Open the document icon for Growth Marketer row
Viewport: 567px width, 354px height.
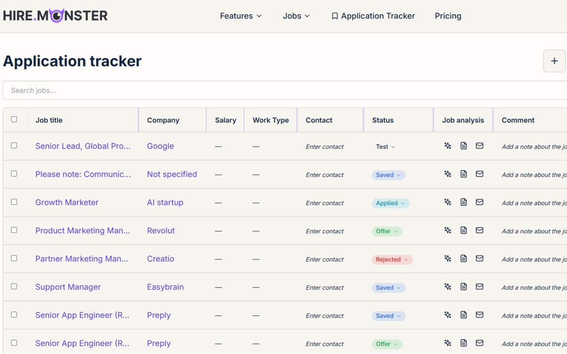click(463, 202)
